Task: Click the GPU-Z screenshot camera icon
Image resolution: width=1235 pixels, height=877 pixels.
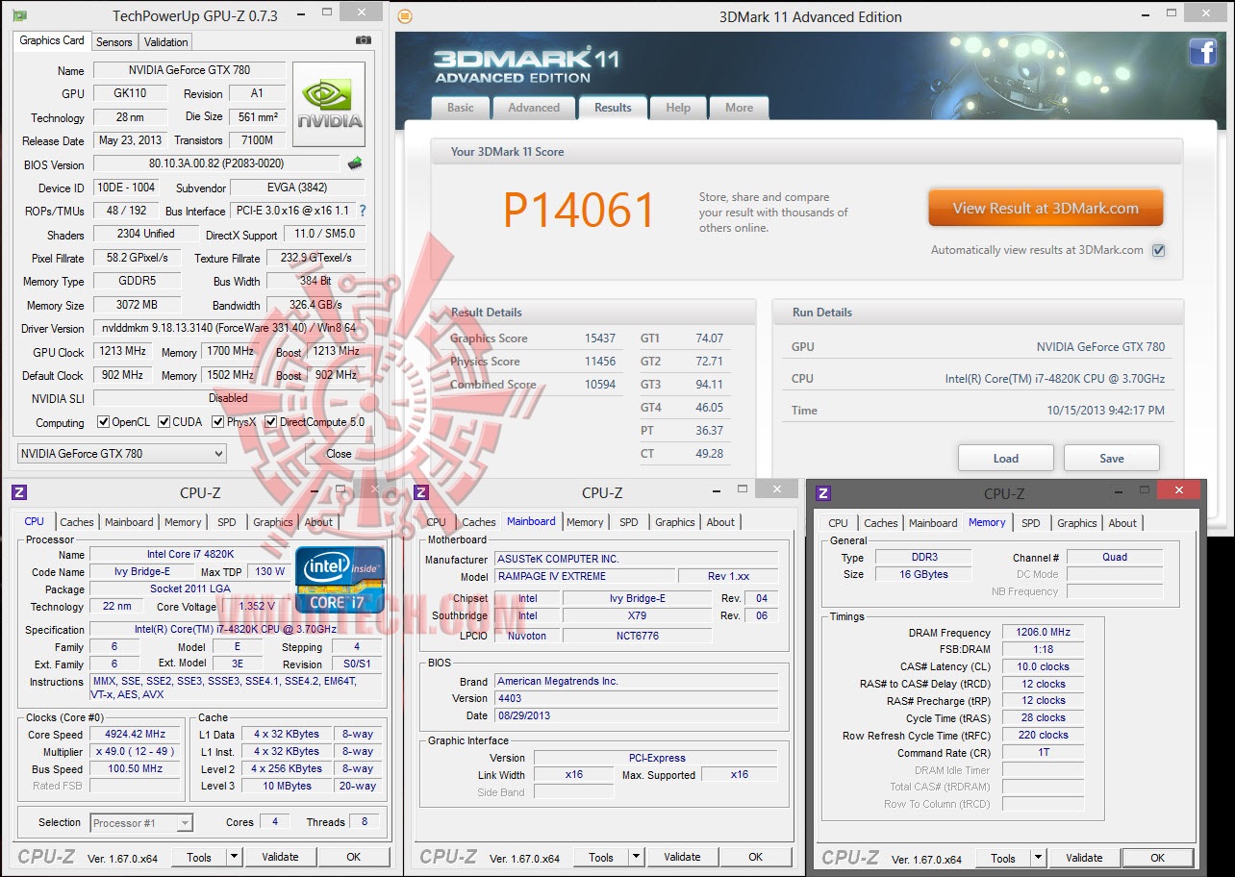Action: (x=363, y=40)
